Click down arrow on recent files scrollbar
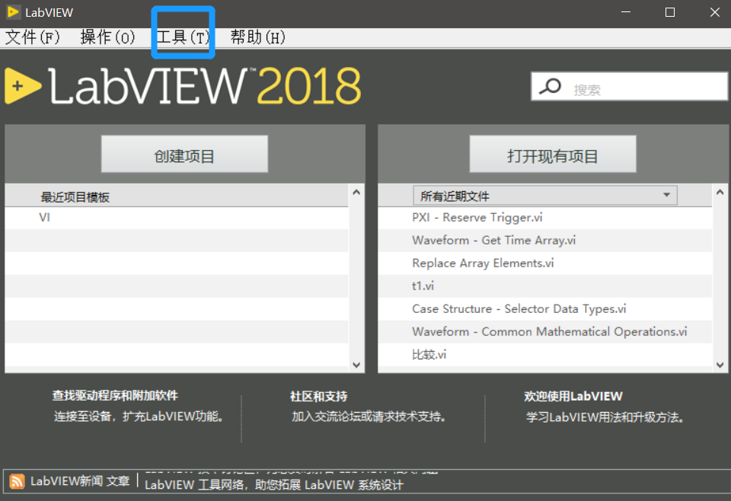This screenshot has height=501, width=731. coord(720,365)
